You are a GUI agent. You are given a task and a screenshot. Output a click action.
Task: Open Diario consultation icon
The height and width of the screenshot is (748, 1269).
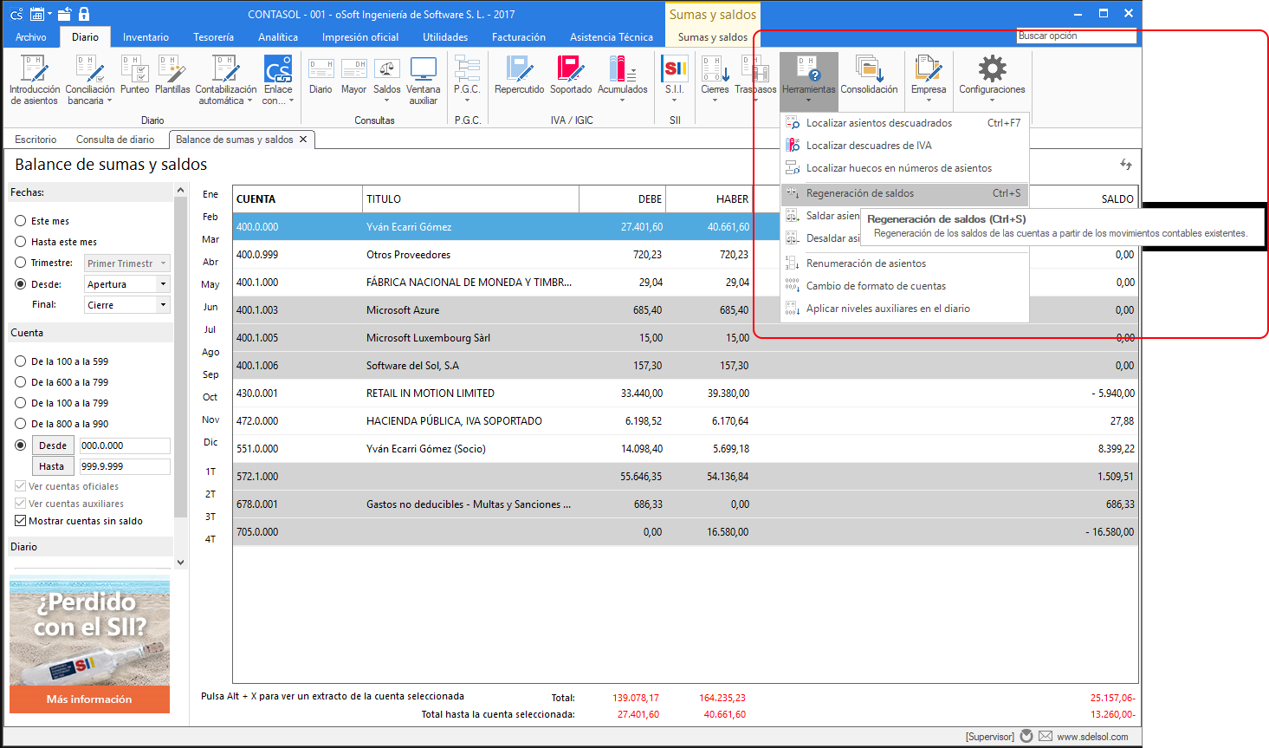tap(320, 75)
